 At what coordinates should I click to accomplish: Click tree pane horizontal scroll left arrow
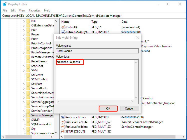point(3,137)
